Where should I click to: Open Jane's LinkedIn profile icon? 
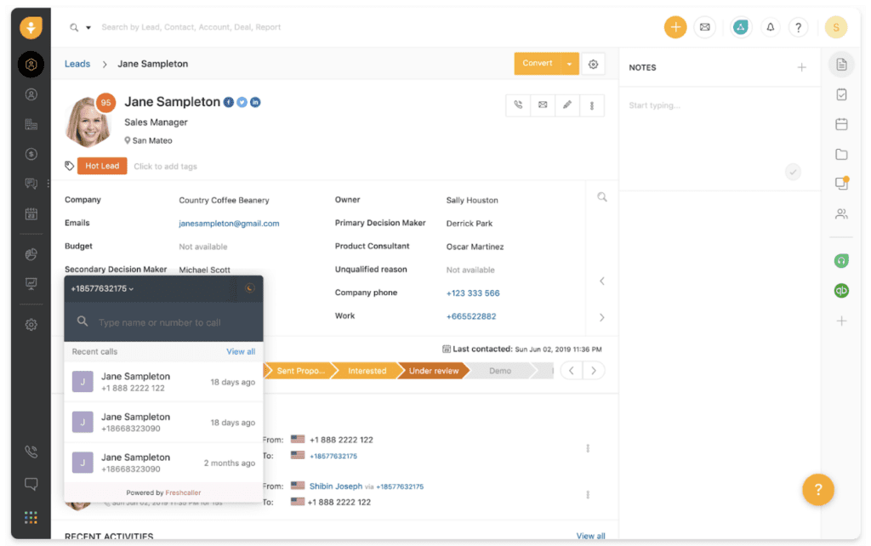coord(255,102)
